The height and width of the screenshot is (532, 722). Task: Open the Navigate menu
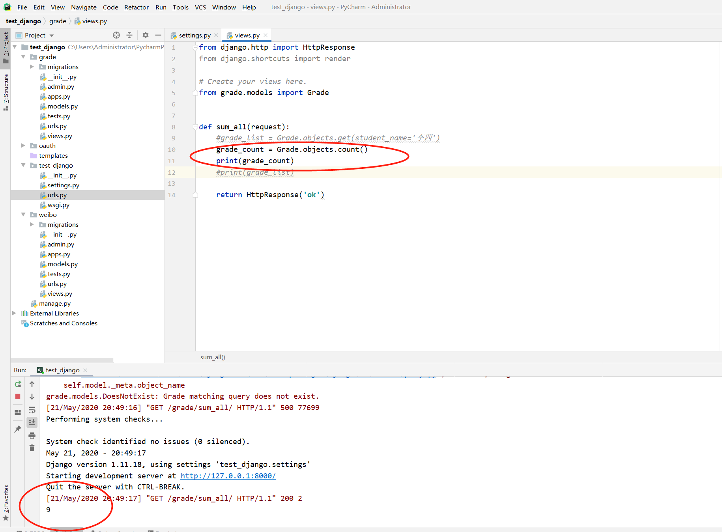[84, 7]
